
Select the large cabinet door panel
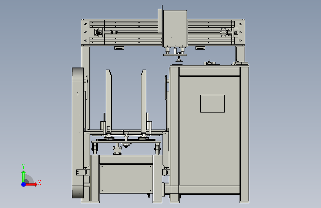click(210, 131)
